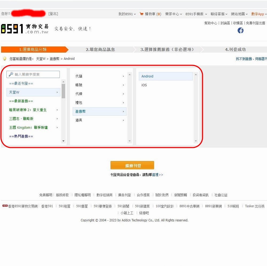Click the arrow next to 遊戲幣
The width and height of the screenshot is (267, 266).
tap(123, 112)
